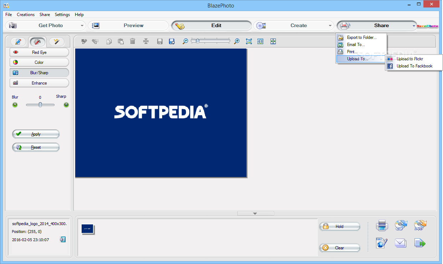The image size is (443, 264).
Task: Click the Redo icon in the edit toolbar
Action: click(95, 41)
